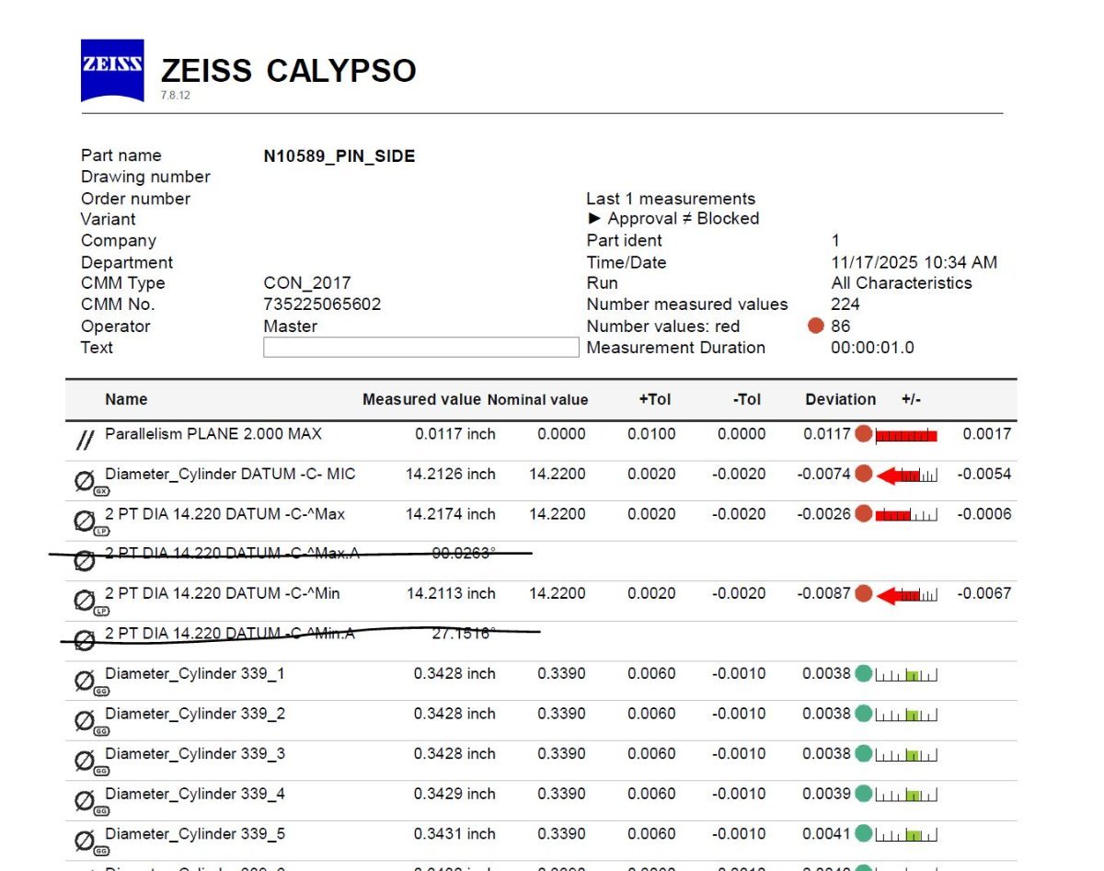Click red status dot beside Number values: red
Screen dimensions: 1104x871
coord(815,326)
